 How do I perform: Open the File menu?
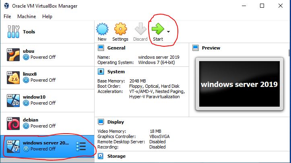[7, 17]
